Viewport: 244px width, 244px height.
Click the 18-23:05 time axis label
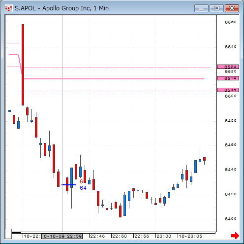190,236
